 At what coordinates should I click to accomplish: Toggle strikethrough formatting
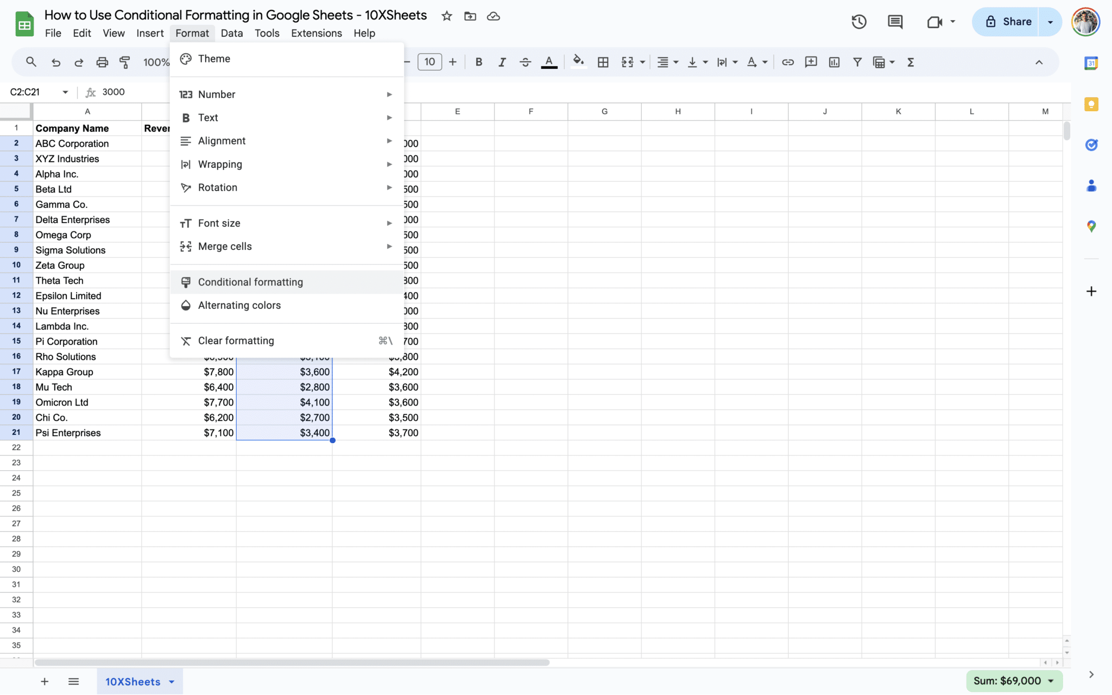pos(525,62)
